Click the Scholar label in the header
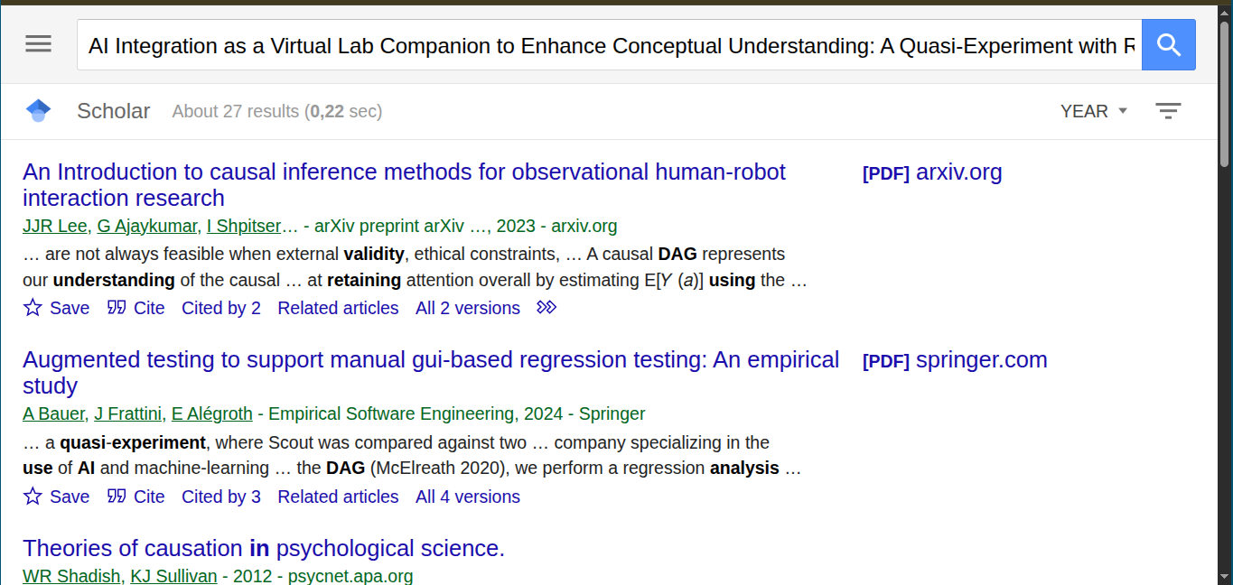1233x585 pixels. 114,111
